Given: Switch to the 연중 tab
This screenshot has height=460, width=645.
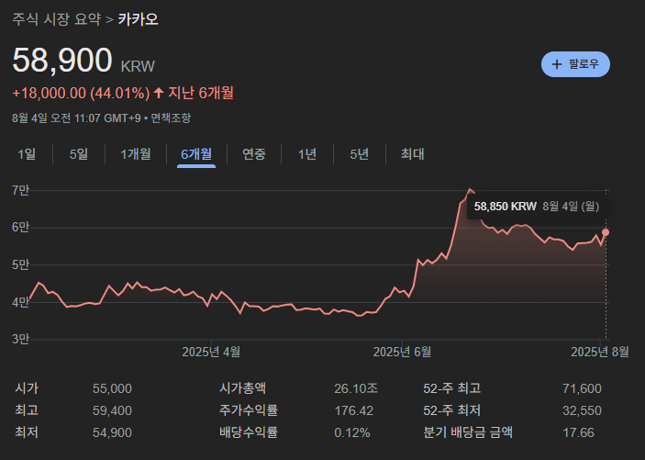Looking at the screenshot, I should (254, 154).
